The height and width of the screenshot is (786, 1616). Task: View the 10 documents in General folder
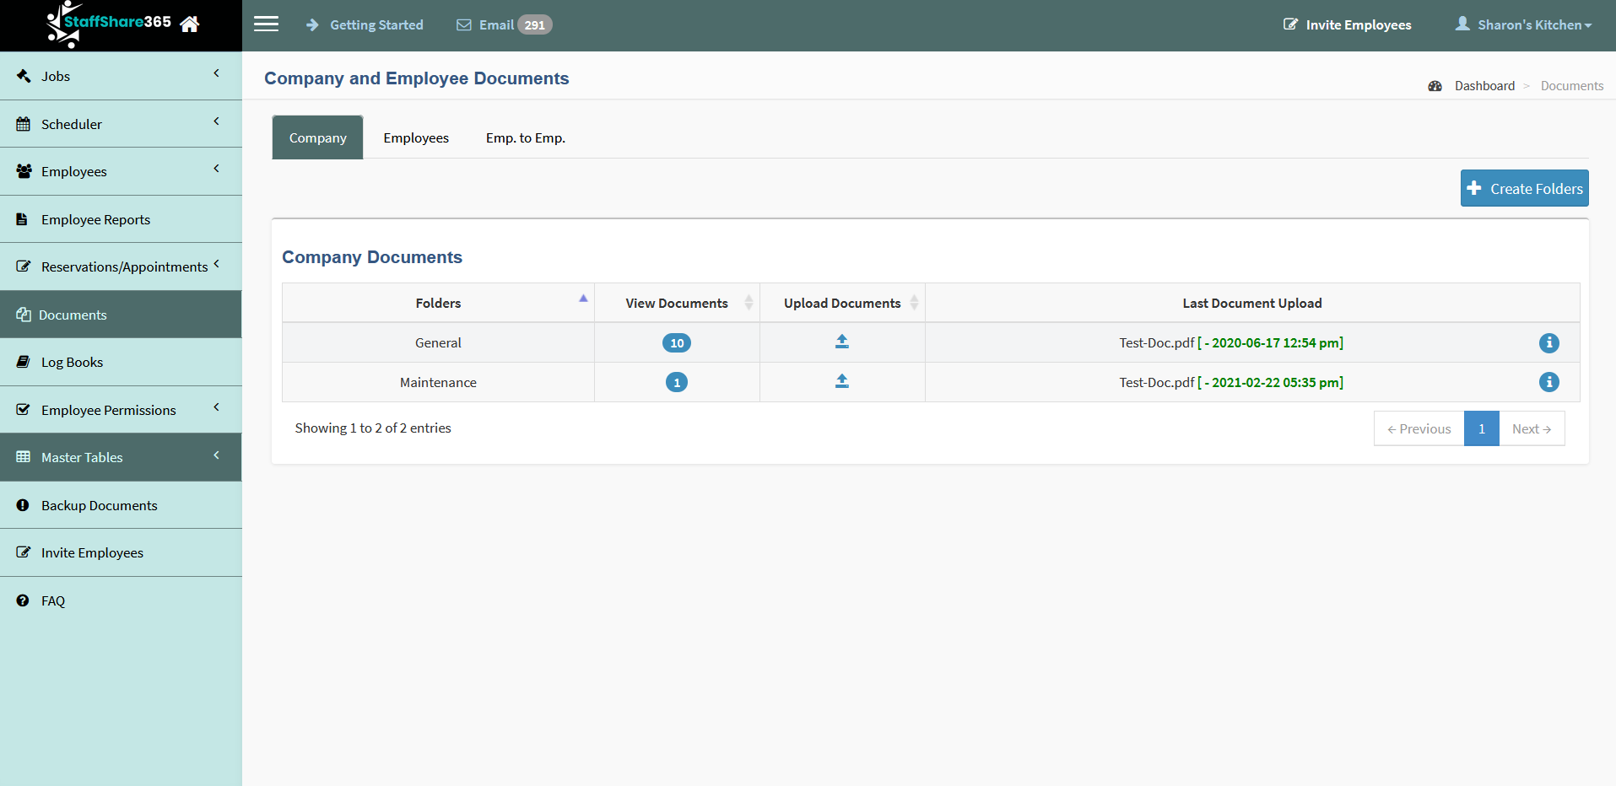[676, 343]
